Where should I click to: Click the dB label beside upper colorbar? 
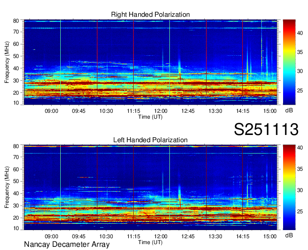pos(289,110)
